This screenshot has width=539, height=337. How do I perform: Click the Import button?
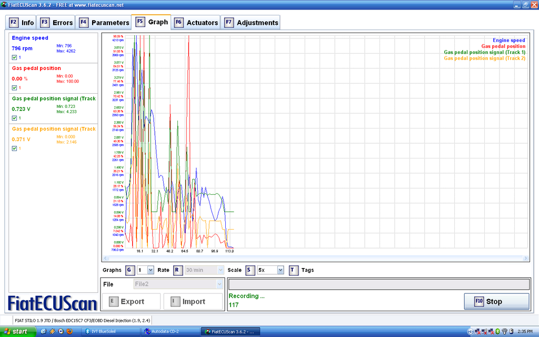(193, 302)
